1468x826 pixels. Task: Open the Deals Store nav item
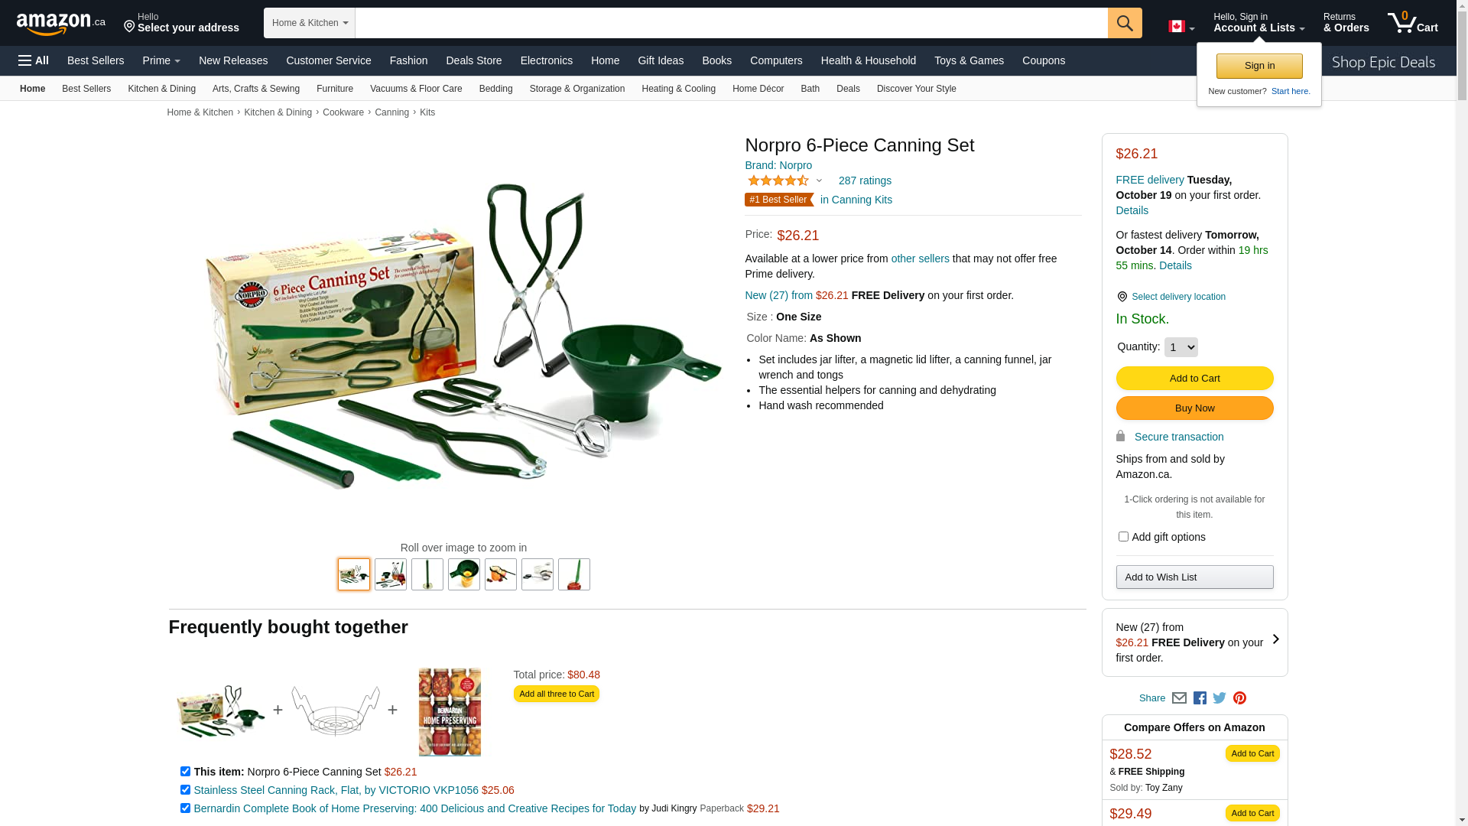pyautogui.click(x=473, y=60)
